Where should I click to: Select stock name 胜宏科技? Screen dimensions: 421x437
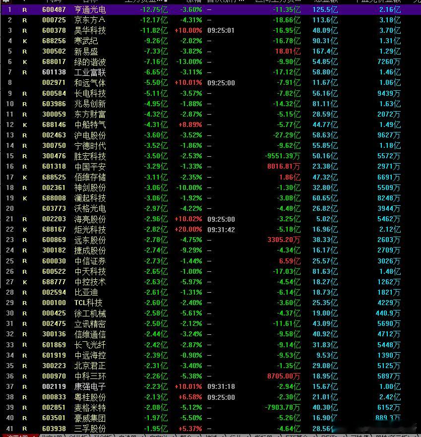(x=90, y=156)
